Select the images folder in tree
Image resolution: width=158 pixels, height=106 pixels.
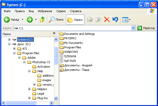tap(47, 80)
